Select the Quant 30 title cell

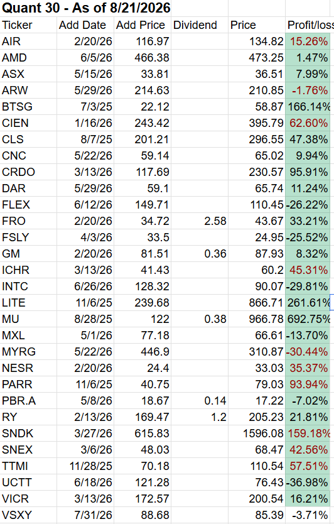point(86,8)
